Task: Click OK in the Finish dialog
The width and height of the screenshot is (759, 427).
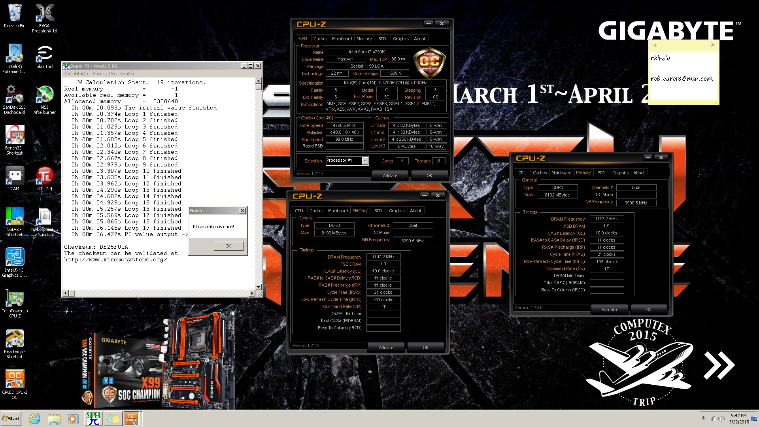Action: [x=228, y=246]
